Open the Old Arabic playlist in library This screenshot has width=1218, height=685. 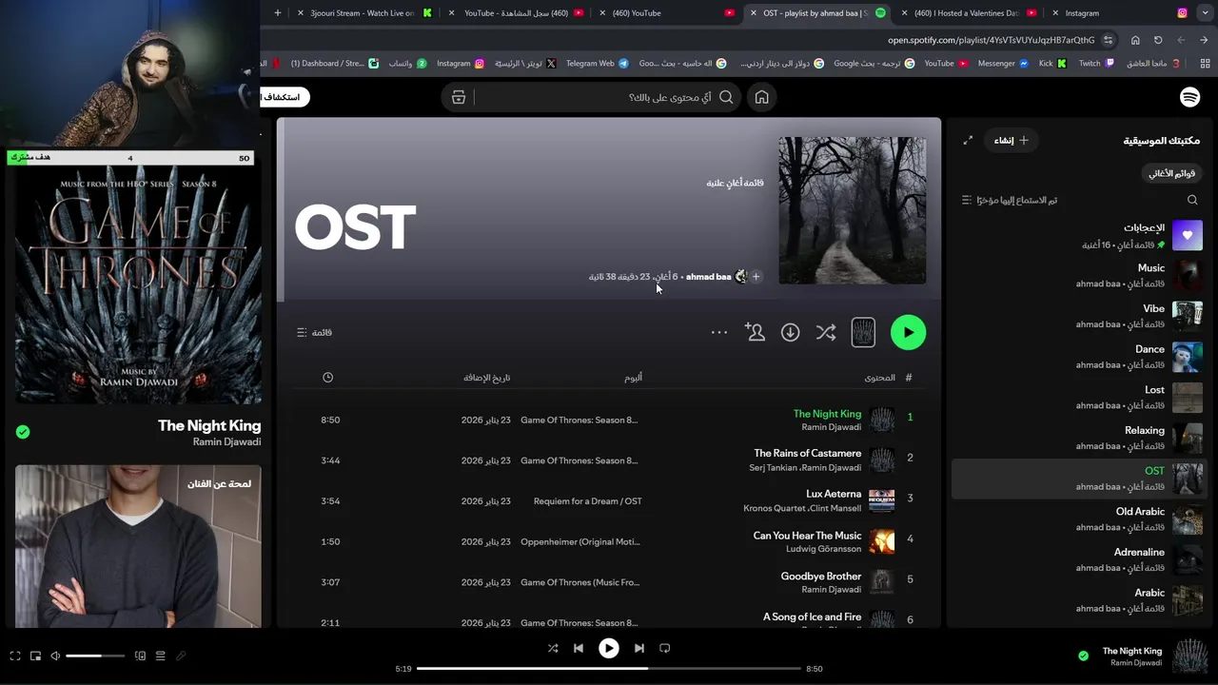tap(1077, 519)
